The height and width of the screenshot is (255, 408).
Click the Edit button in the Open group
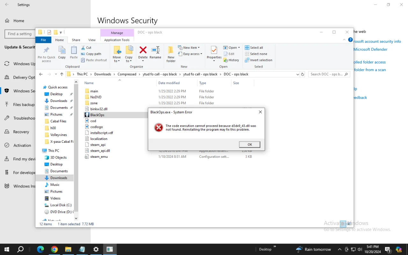(x=229, y=54)
